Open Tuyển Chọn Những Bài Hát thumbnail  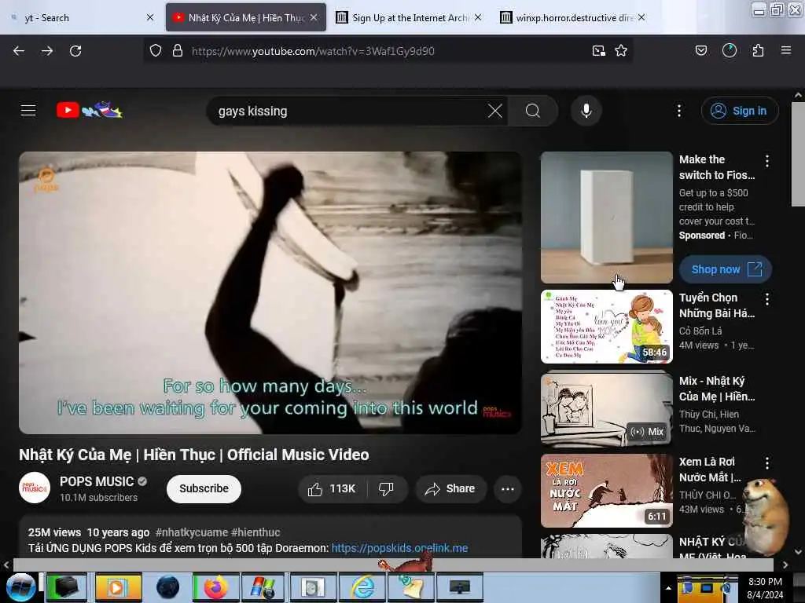606,327
